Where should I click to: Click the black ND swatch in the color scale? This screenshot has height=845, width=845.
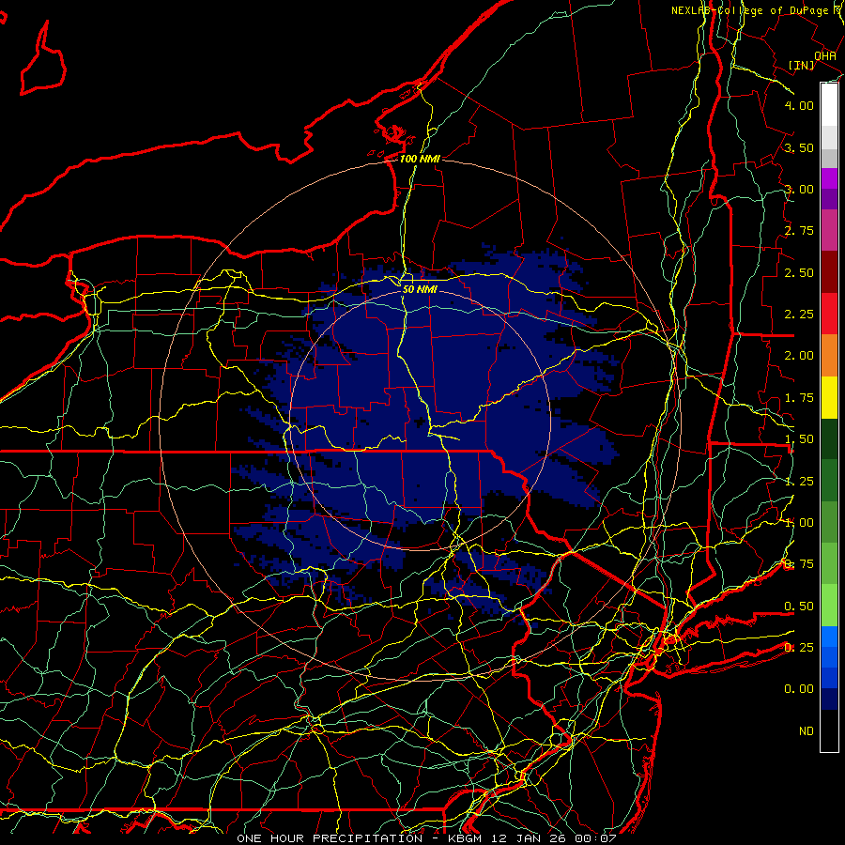point(829,730)
